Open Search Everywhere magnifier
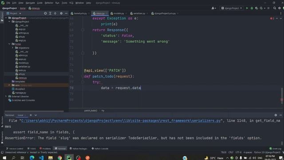The width and height of the screenshot is (284, 160). click(275, 8)
